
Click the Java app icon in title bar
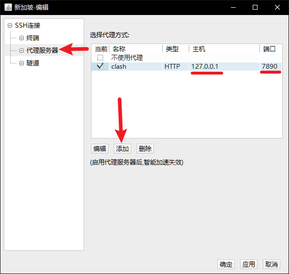click(x=8, y=7)
